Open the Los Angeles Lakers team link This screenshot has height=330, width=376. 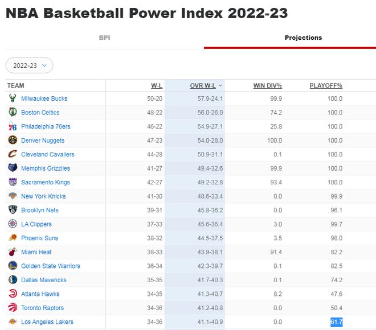click(x=47, y=322)
